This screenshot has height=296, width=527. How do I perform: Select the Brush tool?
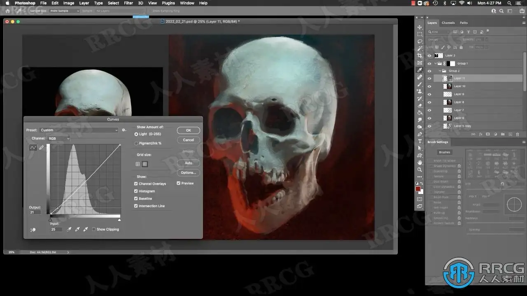pyautogui.click(x=420, y=84)
